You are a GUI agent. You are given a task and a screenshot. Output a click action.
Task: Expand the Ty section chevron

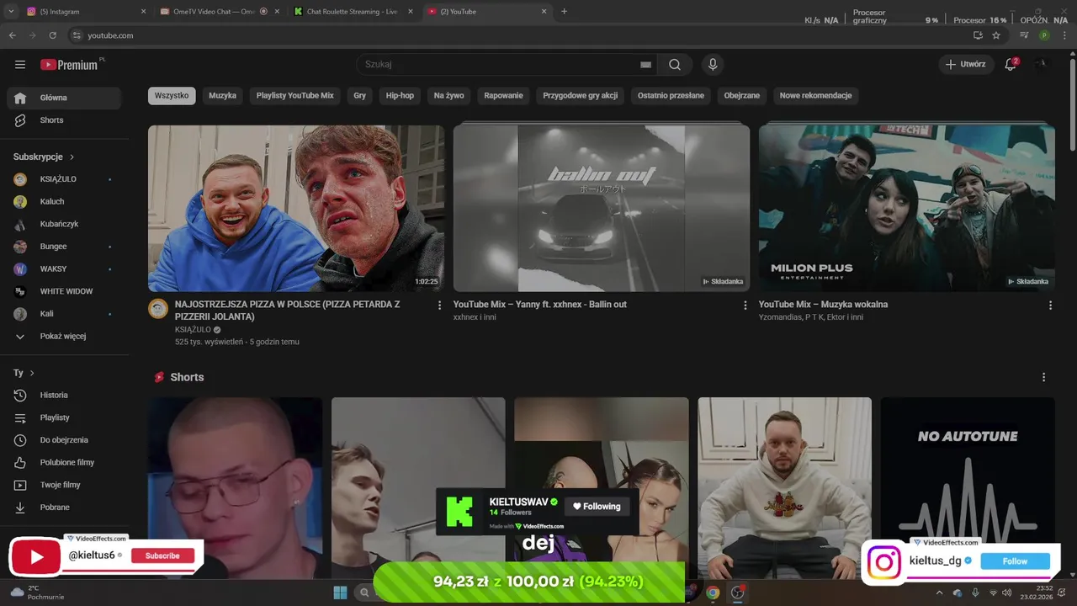coord(32,373)
